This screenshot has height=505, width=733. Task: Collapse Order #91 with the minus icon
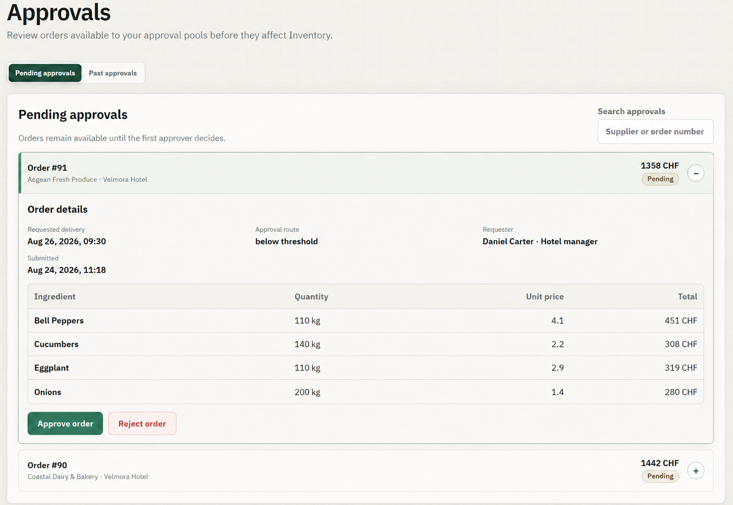[x=696, y=173]
